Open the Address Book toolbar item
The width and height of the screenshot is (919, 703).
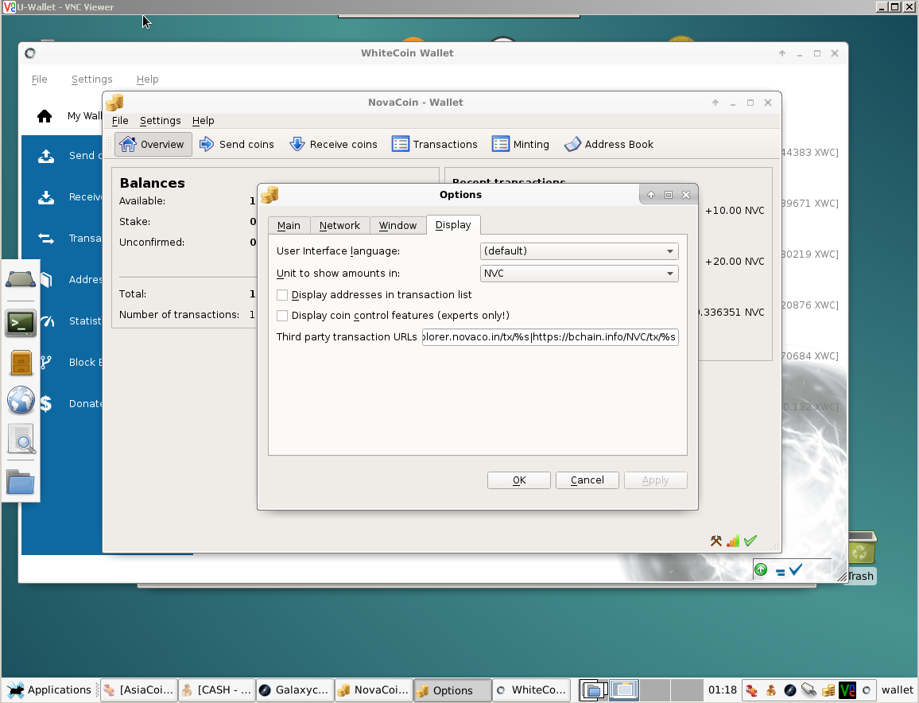point(609,144)
